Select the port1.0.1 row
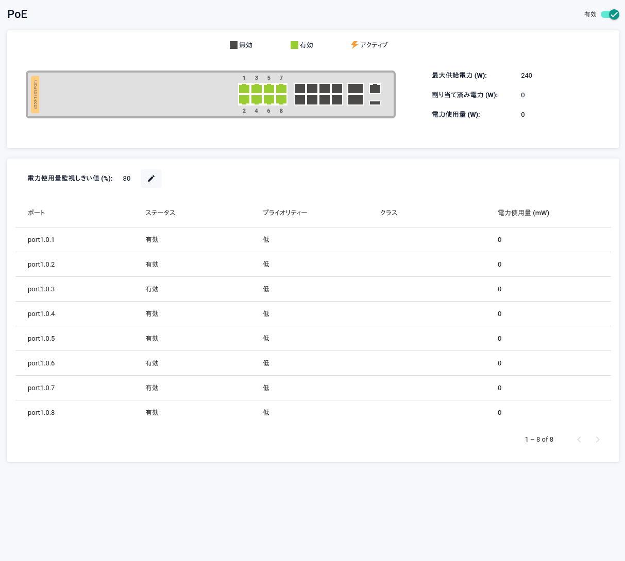625x561 pixels. (313, 240)
